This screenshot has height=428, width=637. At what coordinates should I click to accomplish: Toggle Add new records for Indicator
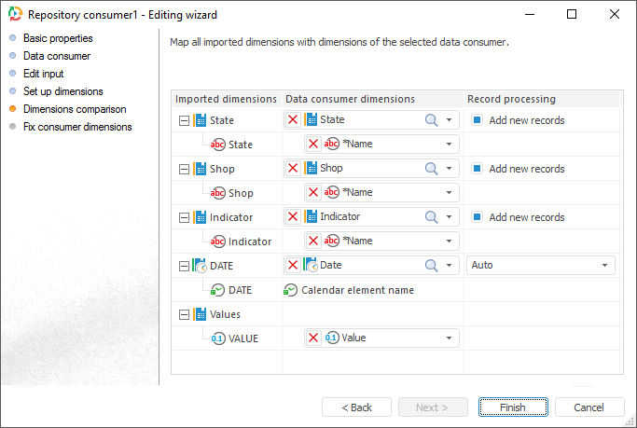coord(477,217)
